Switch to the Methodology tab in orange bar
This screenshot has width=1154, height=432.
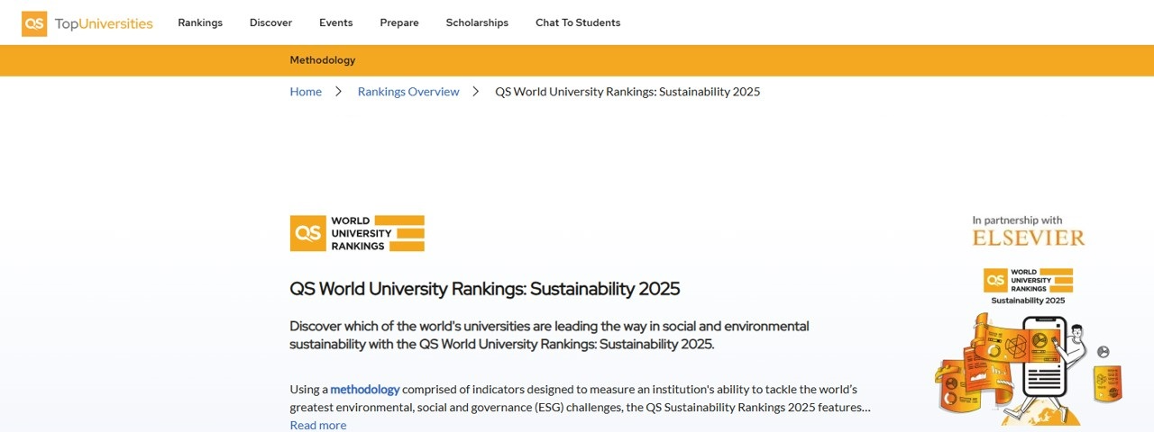point(322,60)
